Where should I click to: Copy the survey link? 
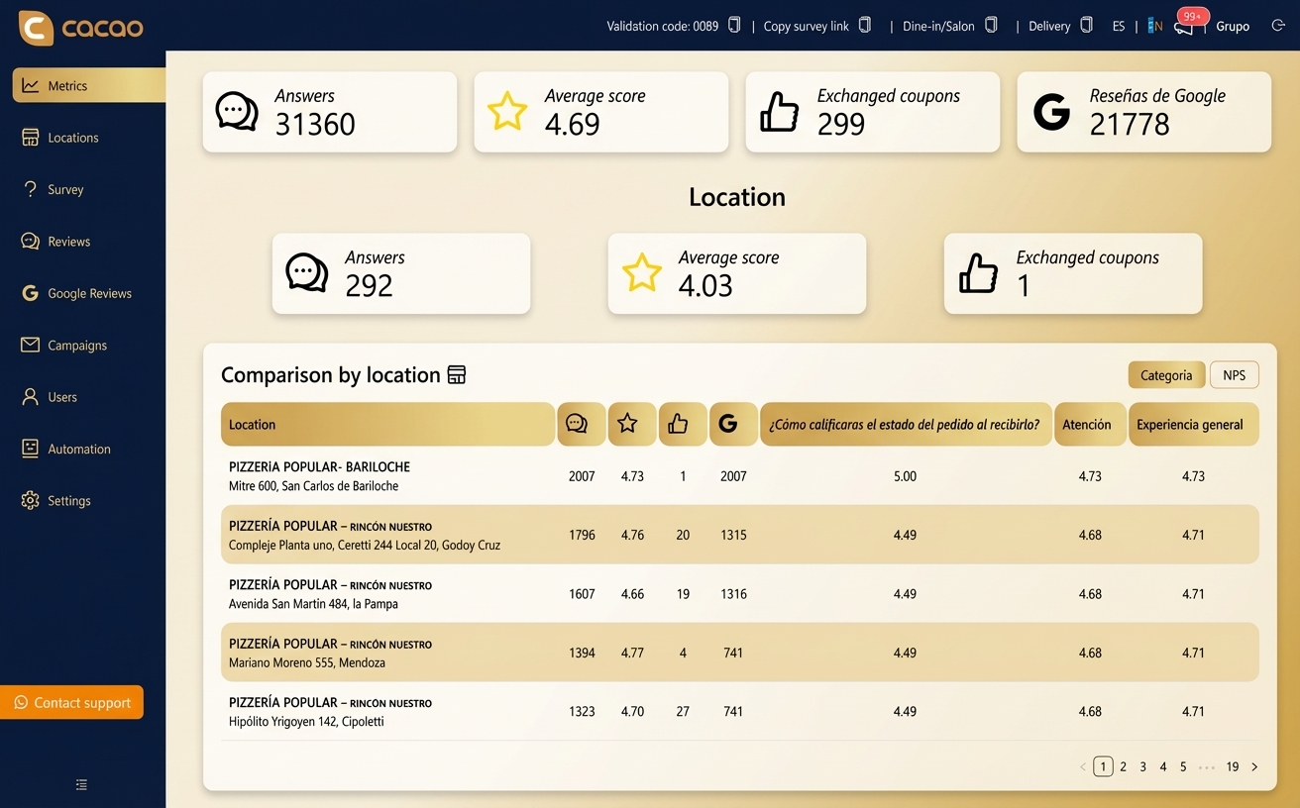(x=863, y=25)
